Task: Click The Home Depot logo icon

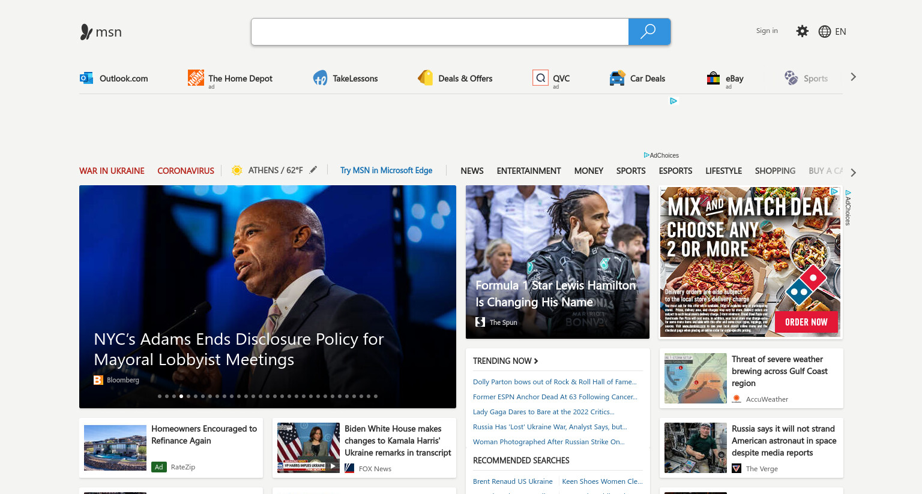Action: pos(196,77)
